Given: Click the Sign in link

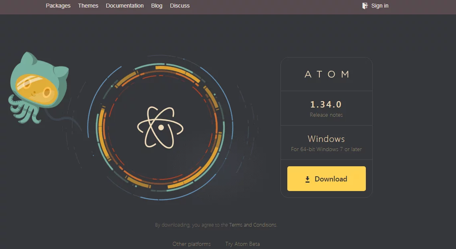Looking at the screenshot, I should coord(379,6).
